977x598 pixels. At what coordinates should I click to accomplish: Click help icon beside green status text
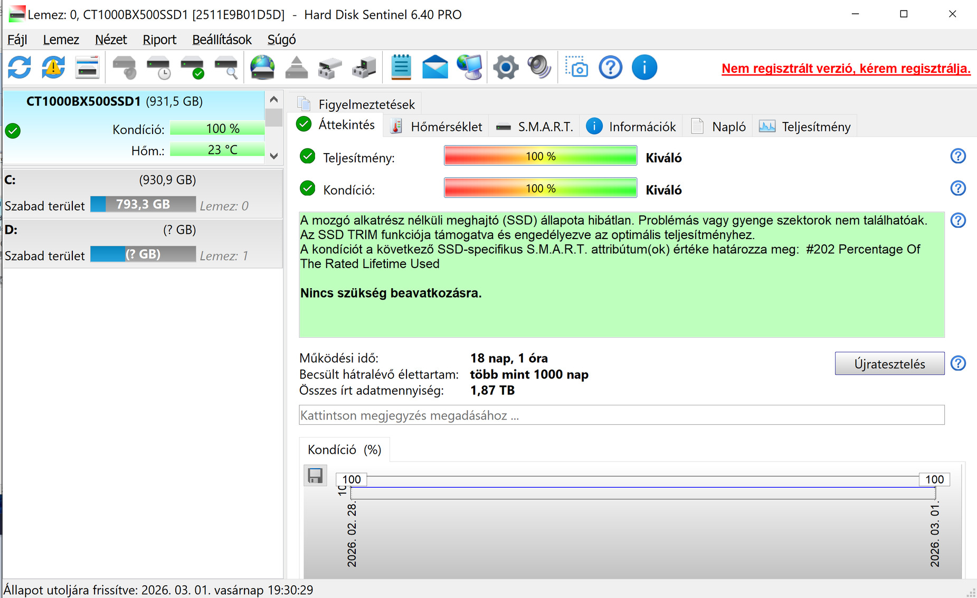[958, 220]
